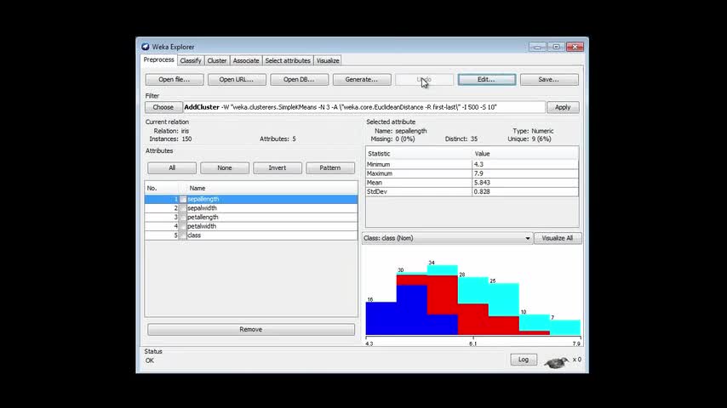
Task: Click the Visualize All button
Action: 558,238
